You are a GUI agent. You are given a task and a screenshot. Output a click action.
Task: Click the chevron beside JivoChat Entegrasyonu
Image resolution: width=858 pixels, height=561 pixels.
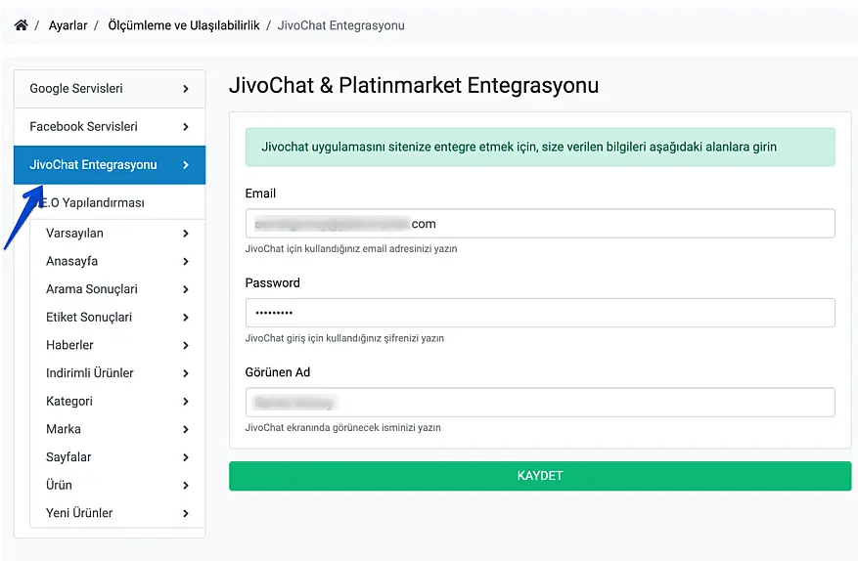186,165
